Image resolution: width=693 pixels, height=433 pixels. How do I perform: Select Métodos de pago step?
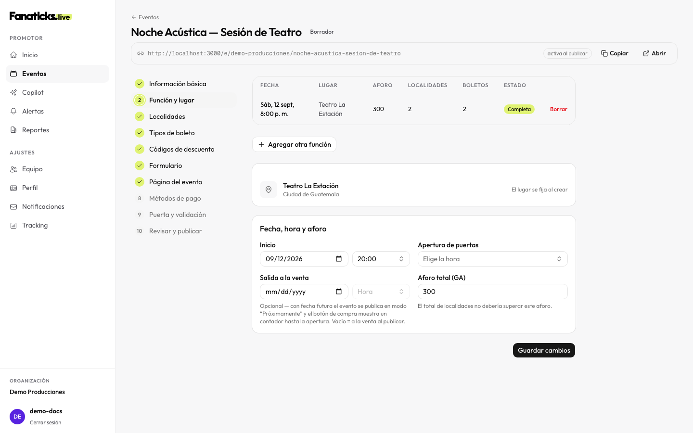click(175, 198)
